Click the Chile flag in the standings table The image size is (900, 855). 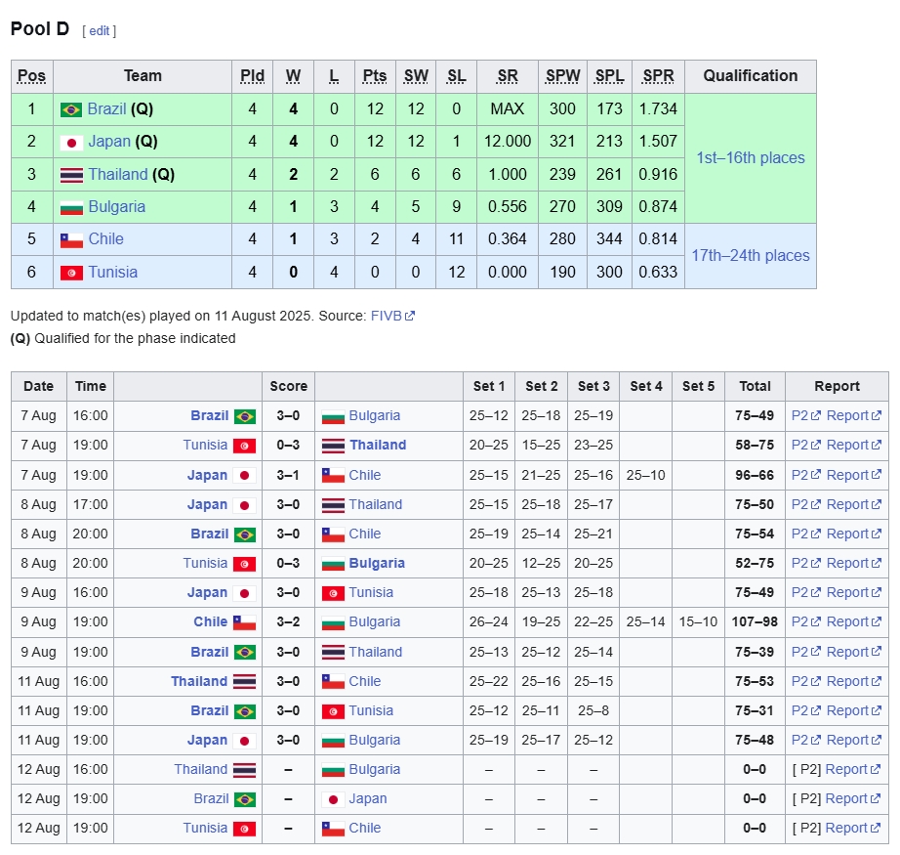tap(70, 240)
